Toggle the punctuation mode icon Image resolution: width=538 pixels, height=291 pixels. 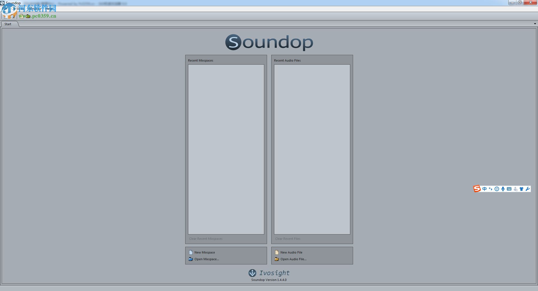490,189
